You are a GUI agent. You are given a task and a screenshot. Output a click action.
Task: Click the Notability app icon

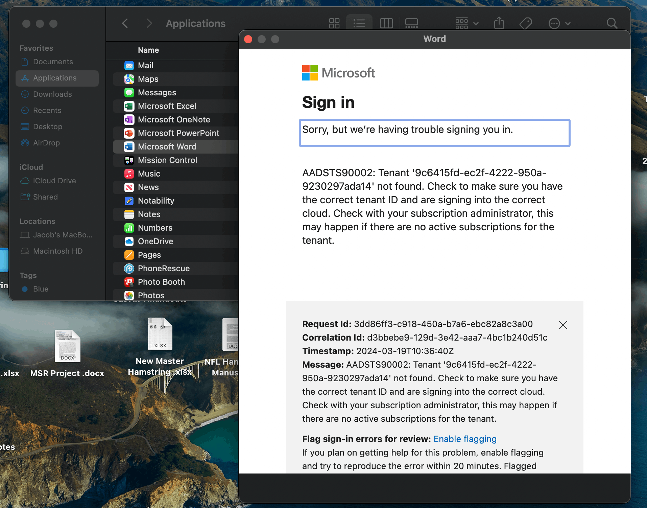[129, 201]
